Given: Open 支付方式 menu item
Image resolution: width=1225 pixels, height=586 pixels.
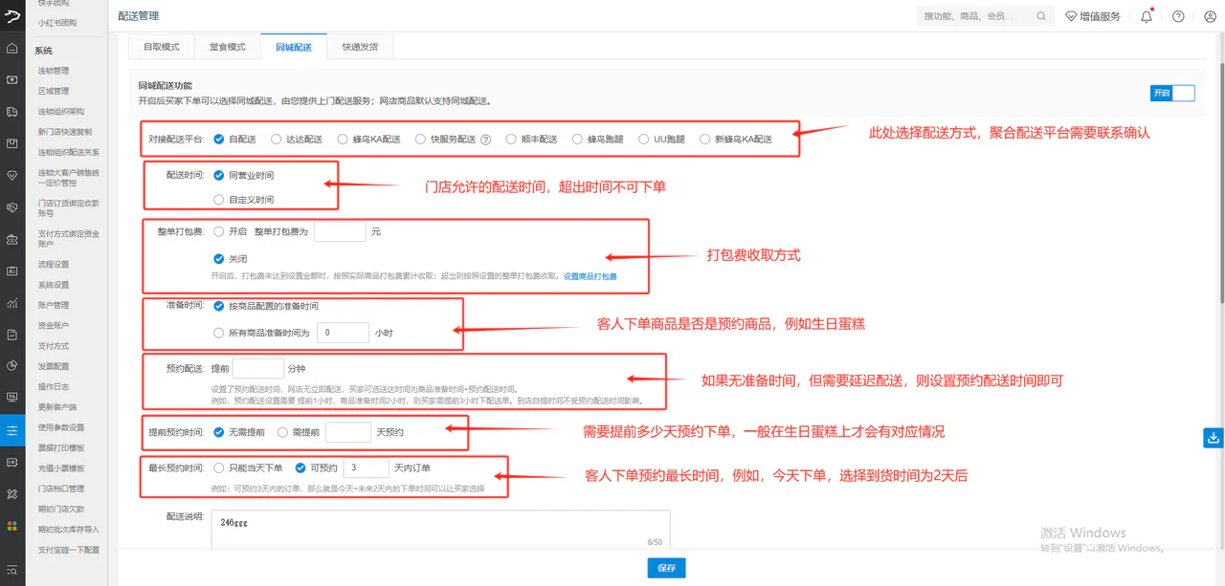Looking at the screenshot, I should [54, 346].
